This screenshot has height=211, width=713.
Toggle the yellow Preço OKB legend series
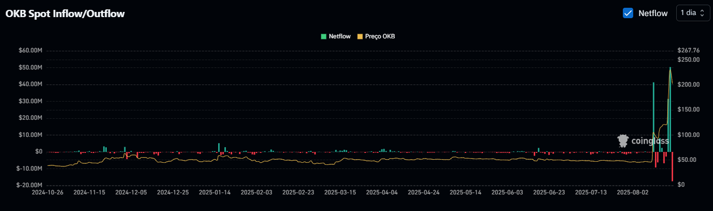(360, 36)
